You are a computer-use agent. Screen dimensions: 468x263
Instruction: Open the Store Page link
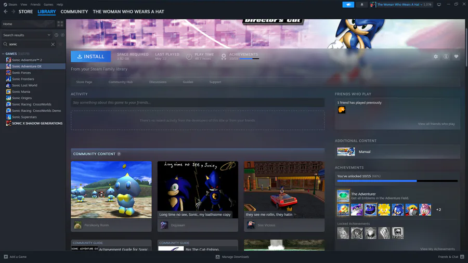coord(84,82)
